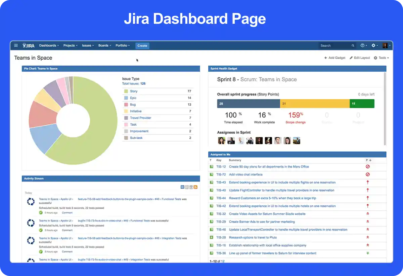
Task: Open the Issues dropdown menu
Action: (x=88, y=46)
